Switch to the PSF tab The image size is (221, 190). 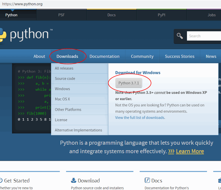[x=62, y=15]
